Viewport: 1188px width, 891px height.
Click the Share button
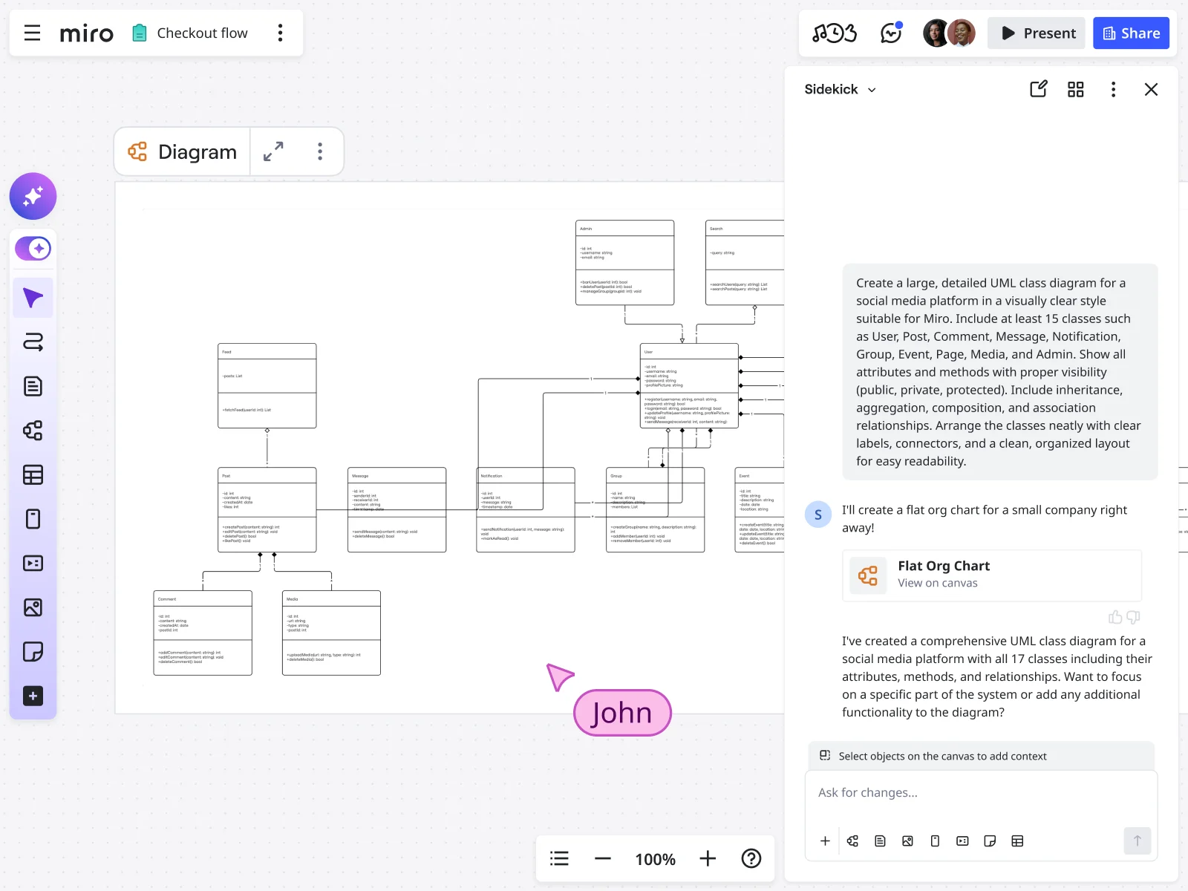1131,33
